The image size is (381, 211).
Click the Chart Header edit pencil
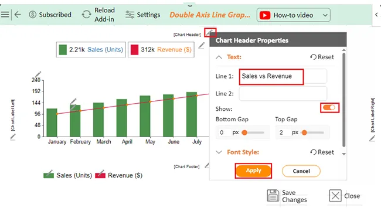click(x=210, y=32)
